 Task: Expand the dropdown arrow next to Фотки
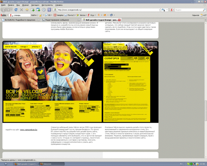(86, 15)
